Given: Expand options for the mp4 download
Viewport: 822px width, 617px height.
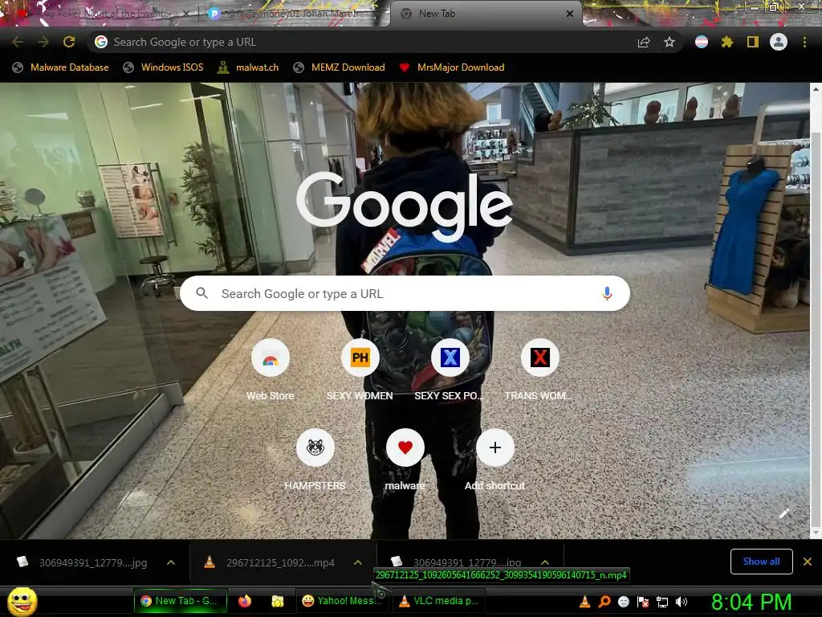Looking at the screenshot, I should point(358,562).
